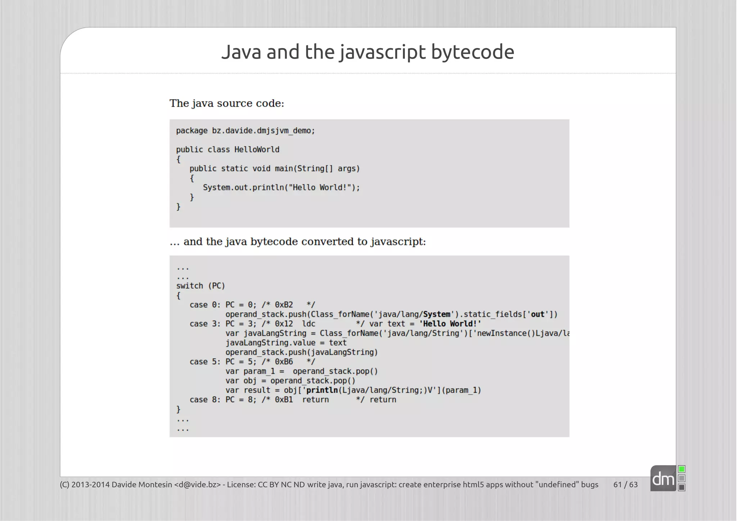Image resolution: width=737 pixels, height=521 pixels.
Task: Click the heading '... and the java bytecode converted to javascript:'
Action: [298, 241]
